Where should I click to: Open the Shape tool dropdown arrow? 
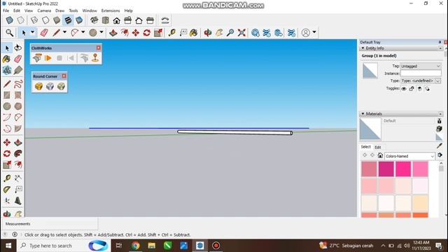click(101, 32)
